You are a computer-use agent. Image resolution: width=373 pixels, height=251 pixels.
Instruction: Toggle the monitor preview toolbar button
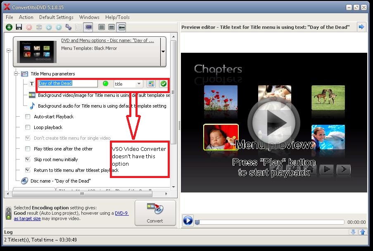click(x=88, y=27)
